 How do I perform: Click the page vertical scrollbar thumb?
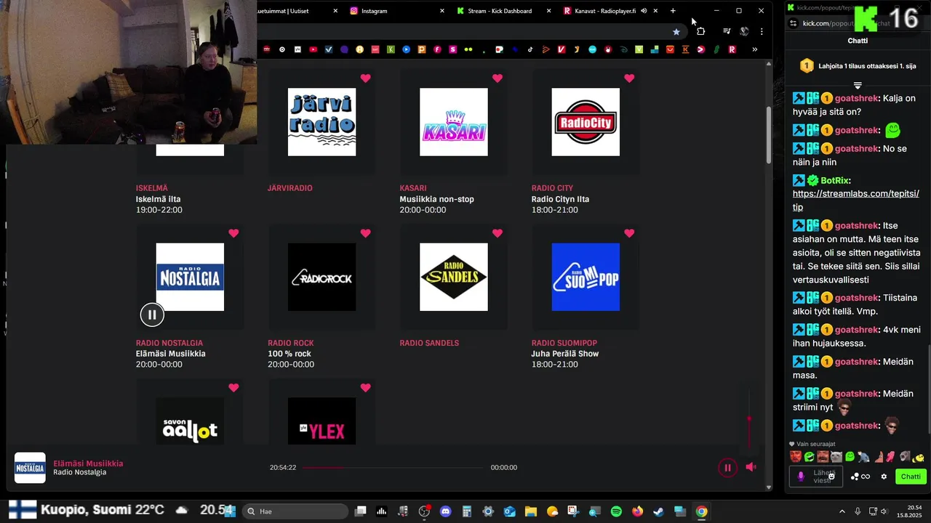click(769, 136)
